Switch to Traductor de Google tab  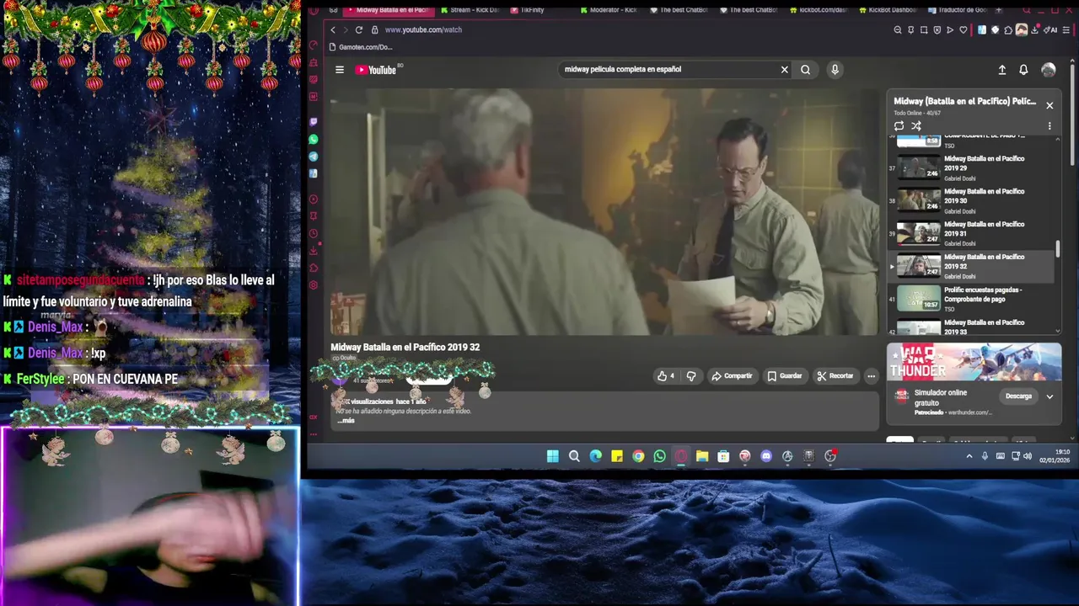(x=958, y=10)
